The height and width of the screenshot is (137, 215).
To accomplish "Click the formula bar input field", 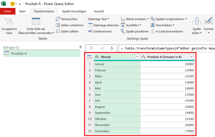I will (x=167, y=48).
